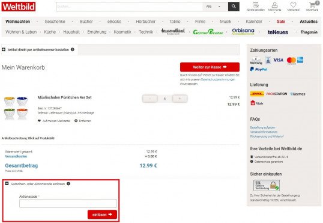323x223 pixels.
Task: Open the Warenkorb cart icon
Action: tap(312, 5)
